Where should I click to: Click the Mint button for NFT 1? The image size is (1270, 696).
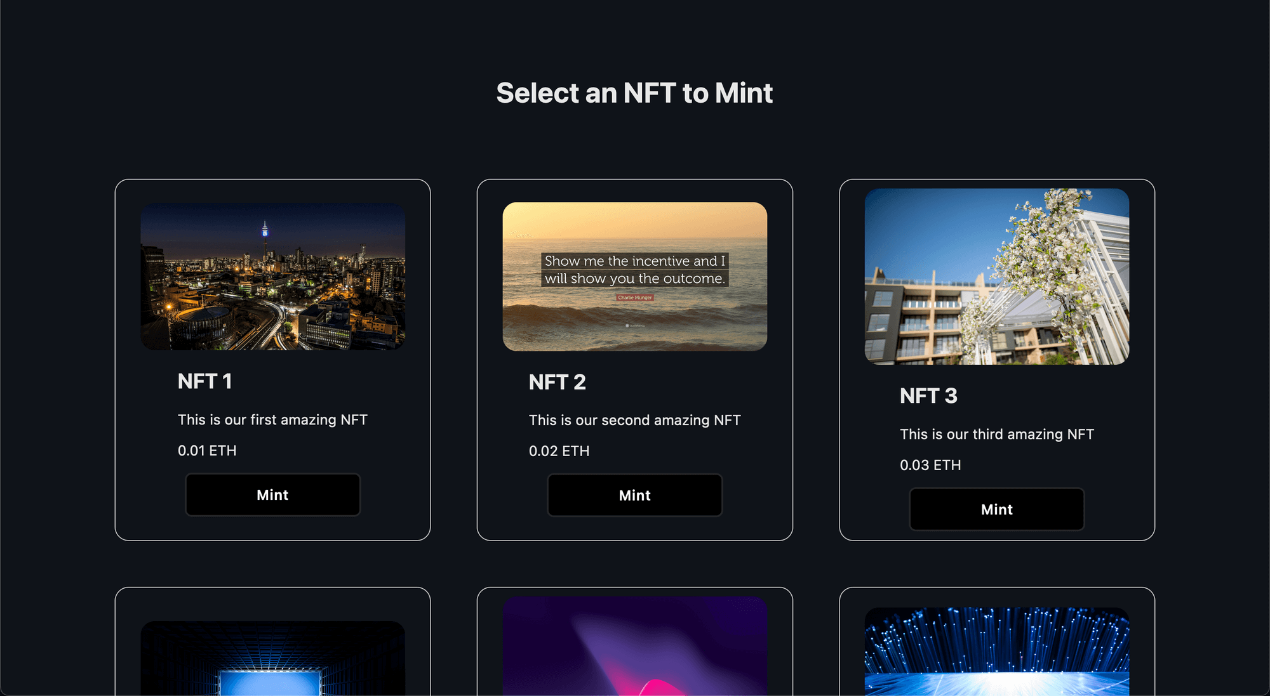tap(272, 495)
